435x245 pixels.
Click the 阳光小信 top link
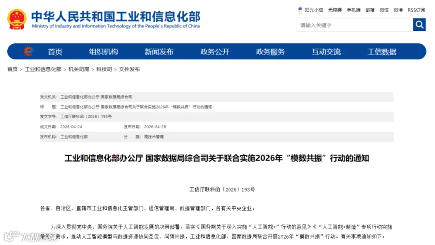(x=314, y=10)
